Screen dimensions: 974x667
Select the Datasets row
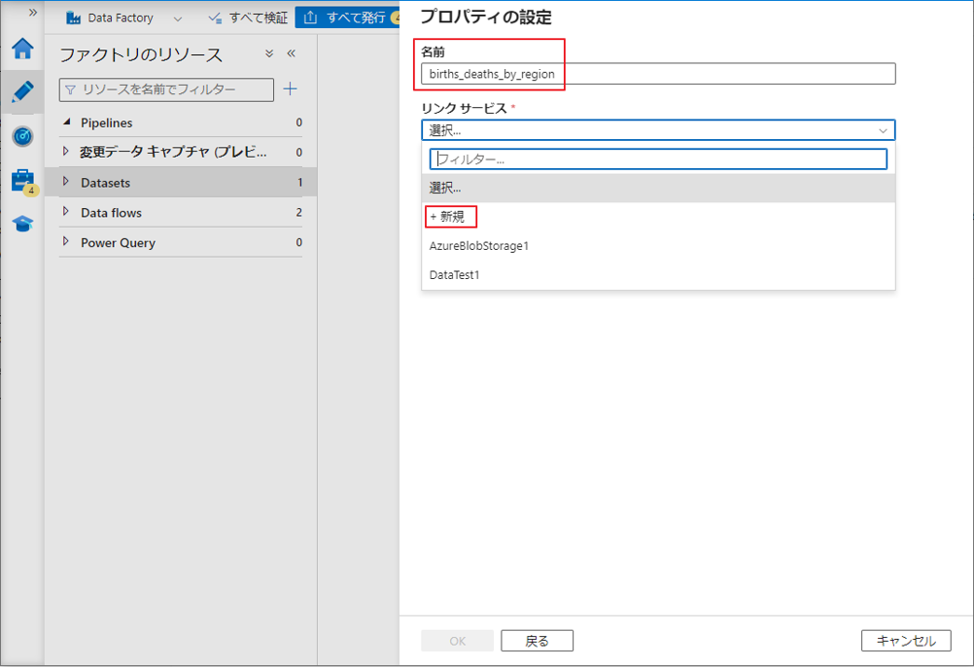(181, 183)
